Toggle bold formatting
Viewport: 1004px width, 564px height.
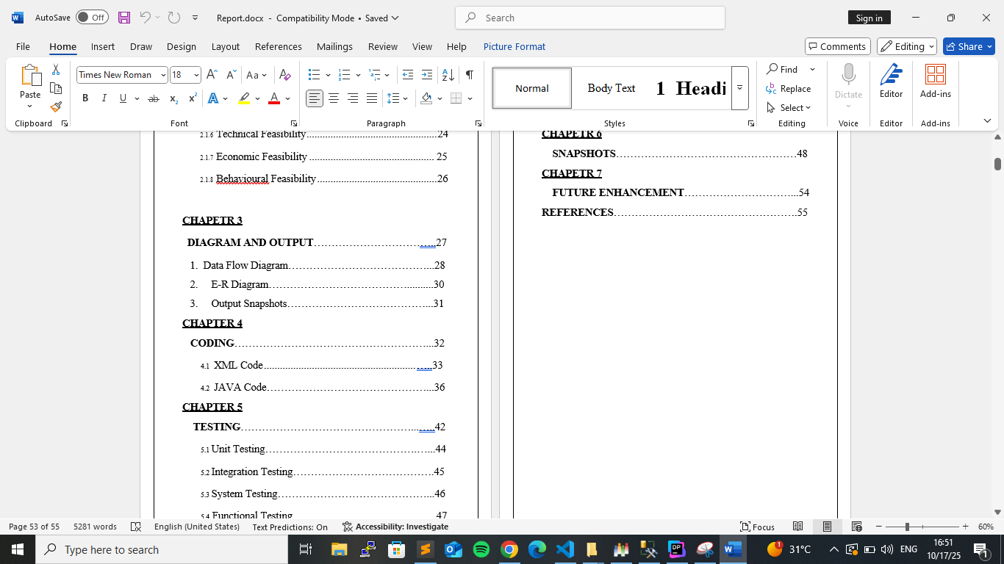tap(85, 98)
